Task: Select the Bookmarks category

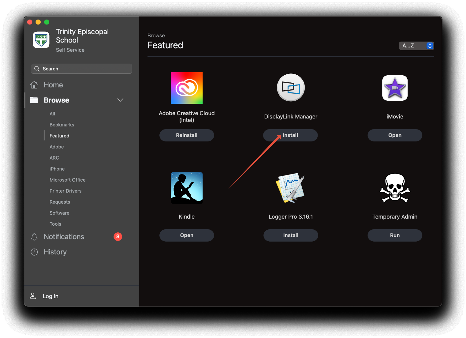Action: tap(62, 125)
